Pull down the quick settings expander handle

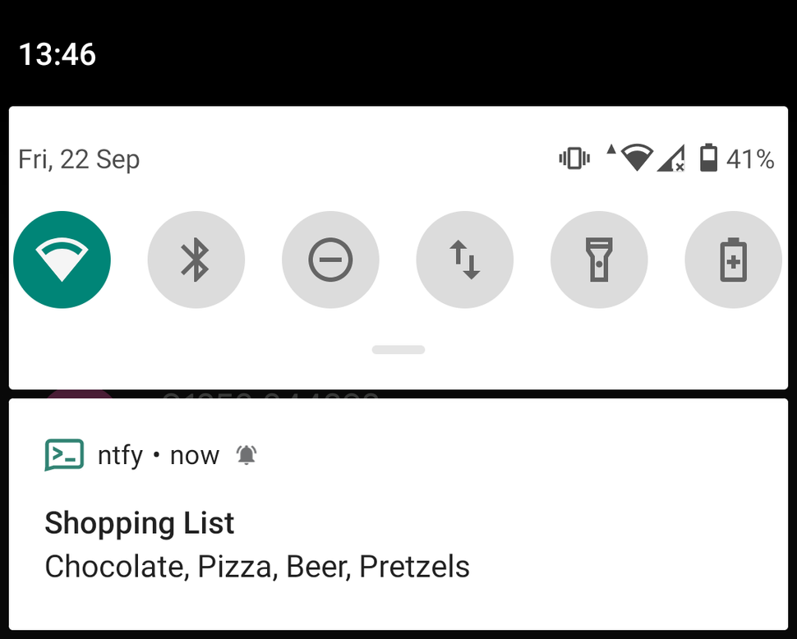pos(398,349)
